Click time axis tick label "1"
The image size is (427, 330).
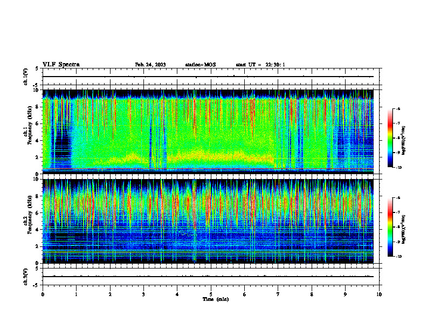point(76,294)
